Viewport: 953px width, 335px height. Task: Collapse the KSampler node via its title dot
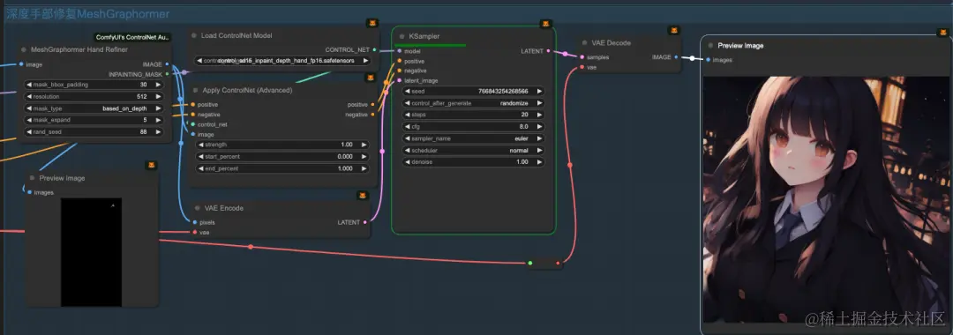click(402, 36)
